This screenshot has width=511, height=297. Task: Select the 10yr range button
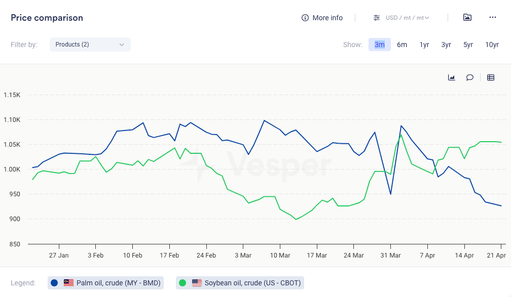click(x=492, y=45)
